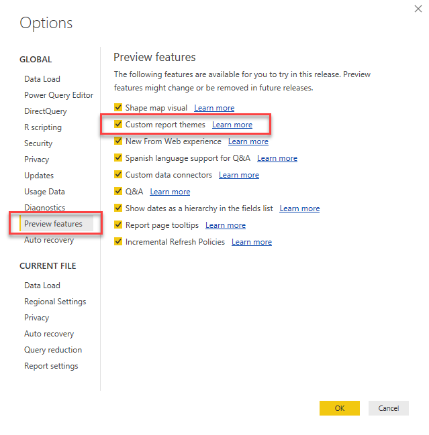Toggle the Q&A preview feature checkbox
Image resolution: width=429 pixels, height=435 pixels.
[118, 192]
